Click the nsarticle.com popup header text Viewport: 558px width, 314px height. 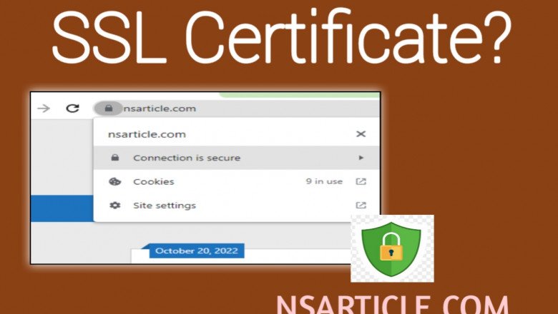pos(147,133)
